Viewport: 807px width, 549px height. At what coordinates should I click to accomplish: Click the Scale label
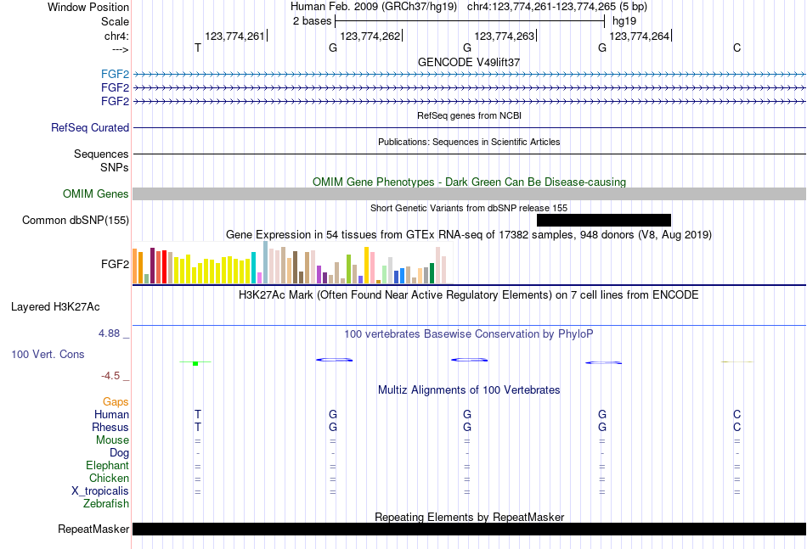[x=115, y=21]
